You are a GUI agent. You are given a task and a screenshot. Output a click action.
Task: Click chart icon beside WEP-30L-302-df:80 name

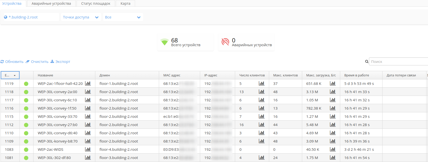pyautogui.click(x=88, y=158)
